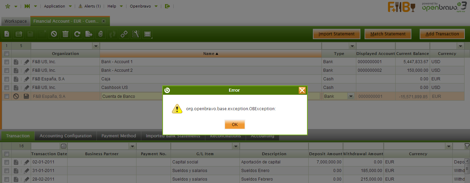Check the Sueldos Febrero transaction checkbox

coord(7,179)
